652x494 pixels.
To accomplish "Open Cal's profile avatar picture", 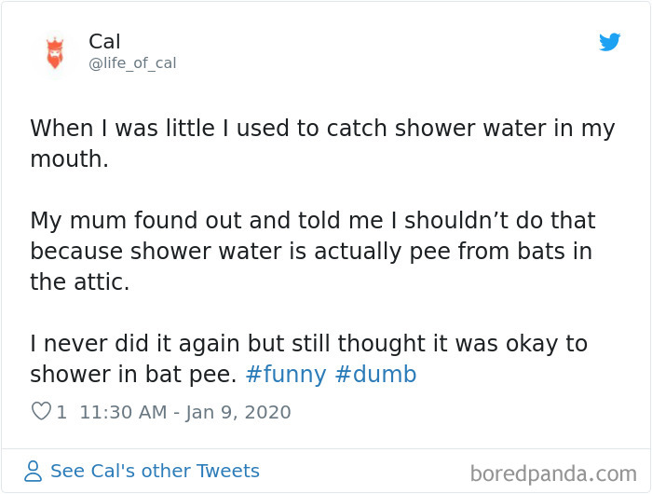I will point(55,52).
